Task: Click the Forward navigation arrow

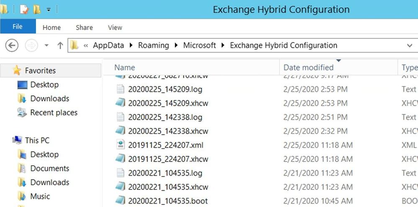Action: (31, 46)
